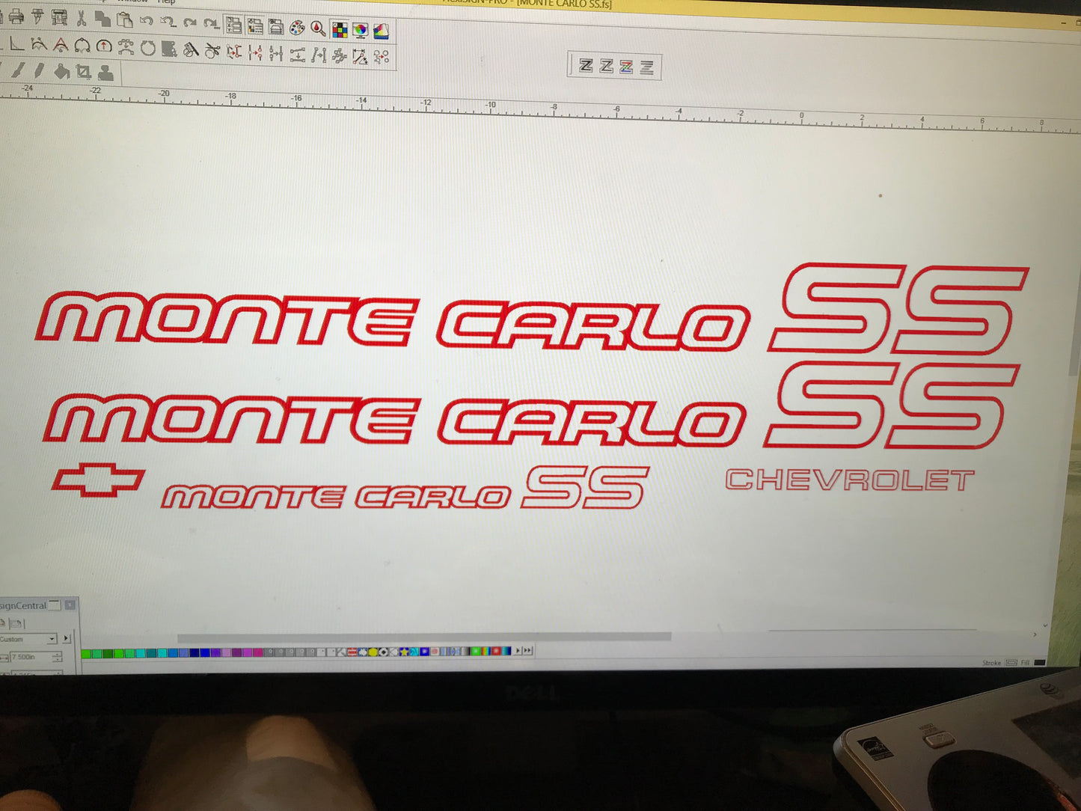Screen dimensions: 1081x811
Task: Open the Custom dropdown in DesignCentral
Action: pyautogui.click(x=52, y=639)
